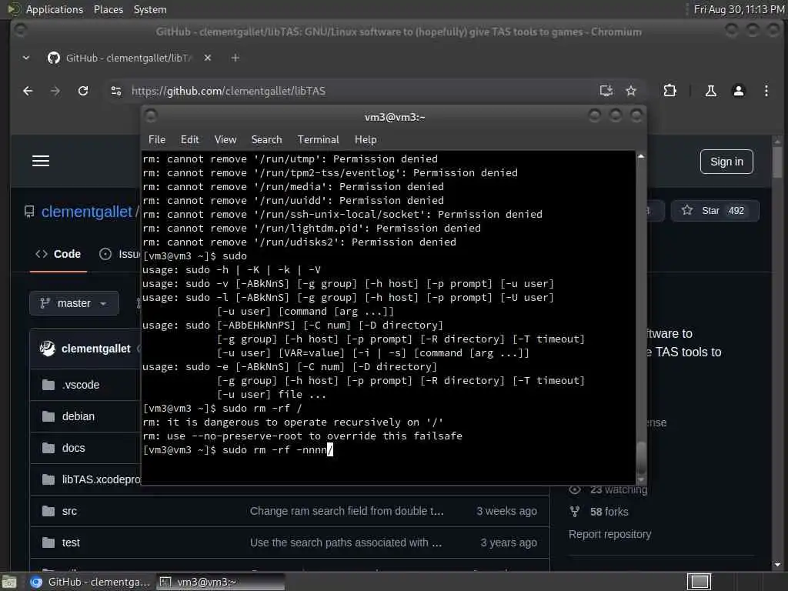The height and width of the screenshot is (591, 788).
Task: Click the Chromium back arrow button
Action: pos(28,91)
